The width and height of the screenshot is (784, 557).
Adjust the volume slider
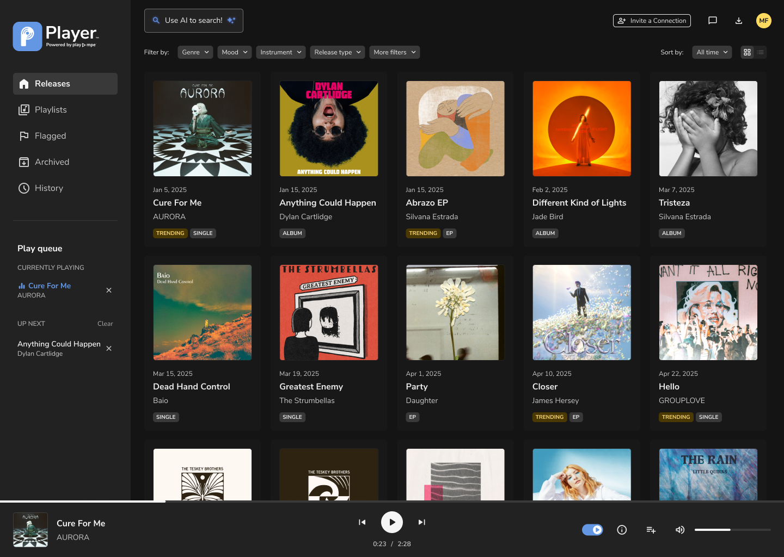(732, 530)
